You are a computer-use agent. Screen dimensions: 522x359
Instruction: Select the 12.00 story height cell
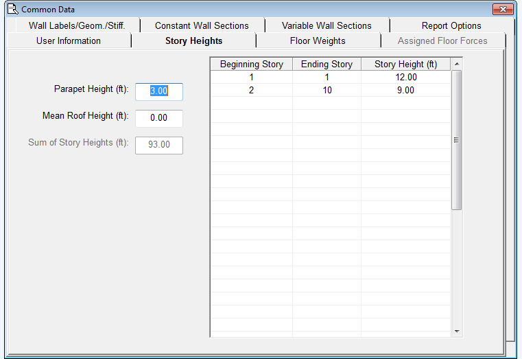(405, 77)
